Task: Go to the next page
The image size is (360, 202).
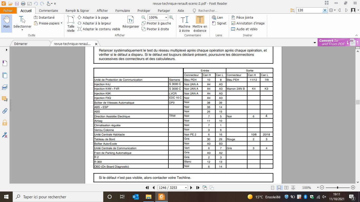Action: (x=191, y=188)
